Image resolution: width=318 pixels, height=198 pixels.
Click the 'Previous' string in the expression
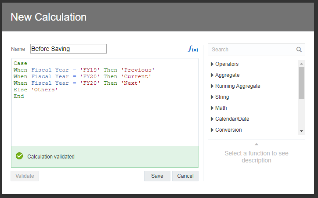click(x=138, y=70)
